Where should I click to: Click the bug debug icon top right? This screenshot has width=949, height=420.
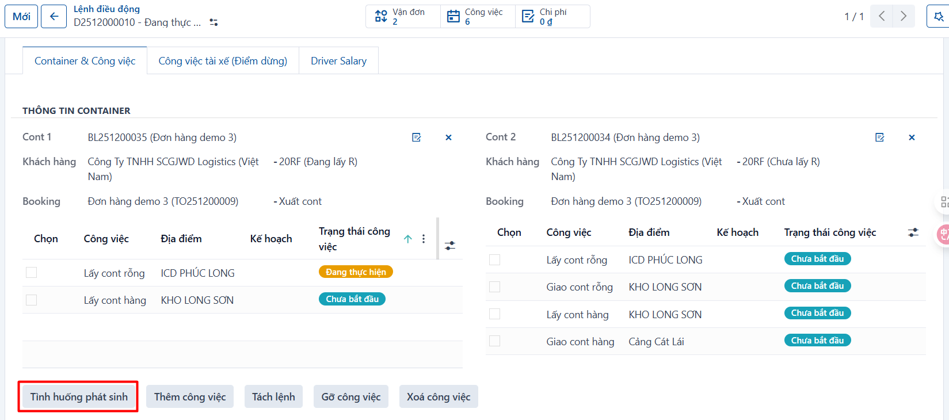(x=939, y=16)
